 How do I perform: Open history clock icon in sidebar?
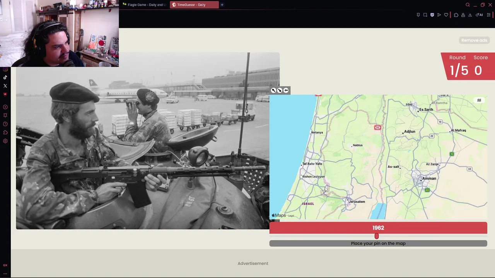coord(5,124)
